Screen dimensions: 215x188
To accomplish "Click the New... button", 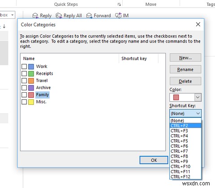I will click(185, 58).
